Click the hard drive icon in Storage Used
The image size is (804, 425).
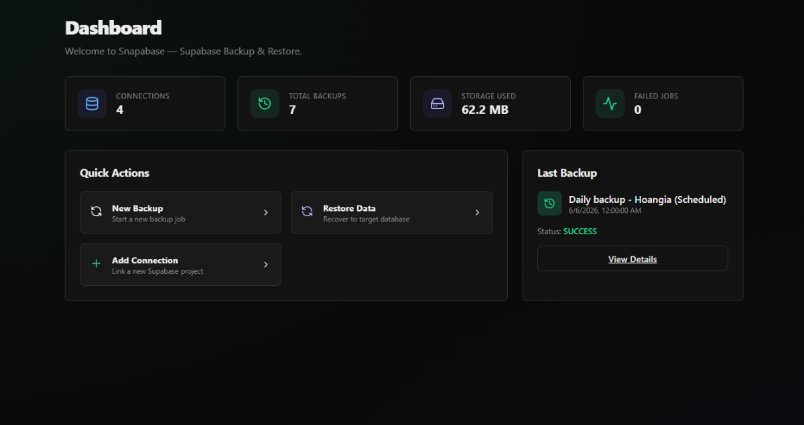click(x=438, y=104)
